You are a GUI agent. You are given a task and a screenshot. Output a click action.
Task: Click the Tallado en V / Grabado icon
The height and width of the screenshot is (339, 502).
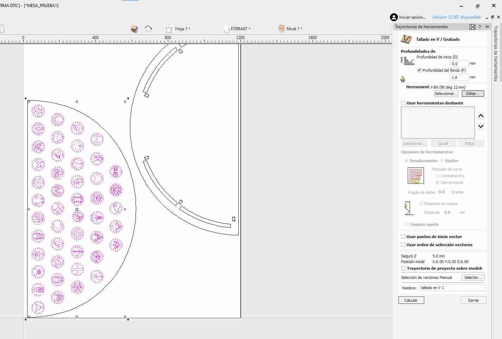(406, 39)
